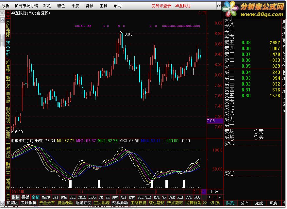Select the 全部 indicator filter
Screen dimensions: 287x209
[36, 197]
